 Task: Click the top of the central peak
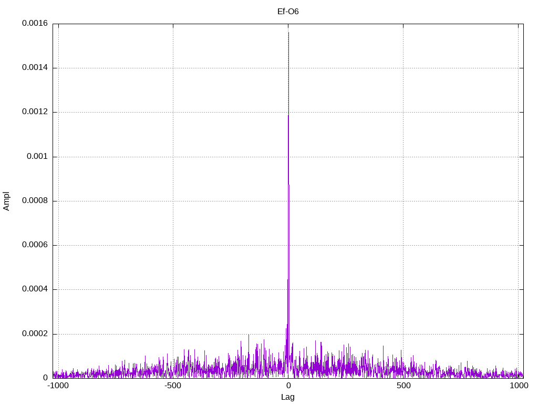point(288,33)
